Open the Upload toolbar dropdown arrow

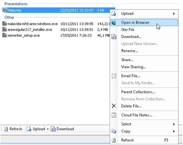click(48, 129)
